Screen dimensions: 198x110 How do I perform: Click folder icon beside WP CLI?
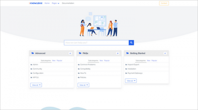(31, 77)
